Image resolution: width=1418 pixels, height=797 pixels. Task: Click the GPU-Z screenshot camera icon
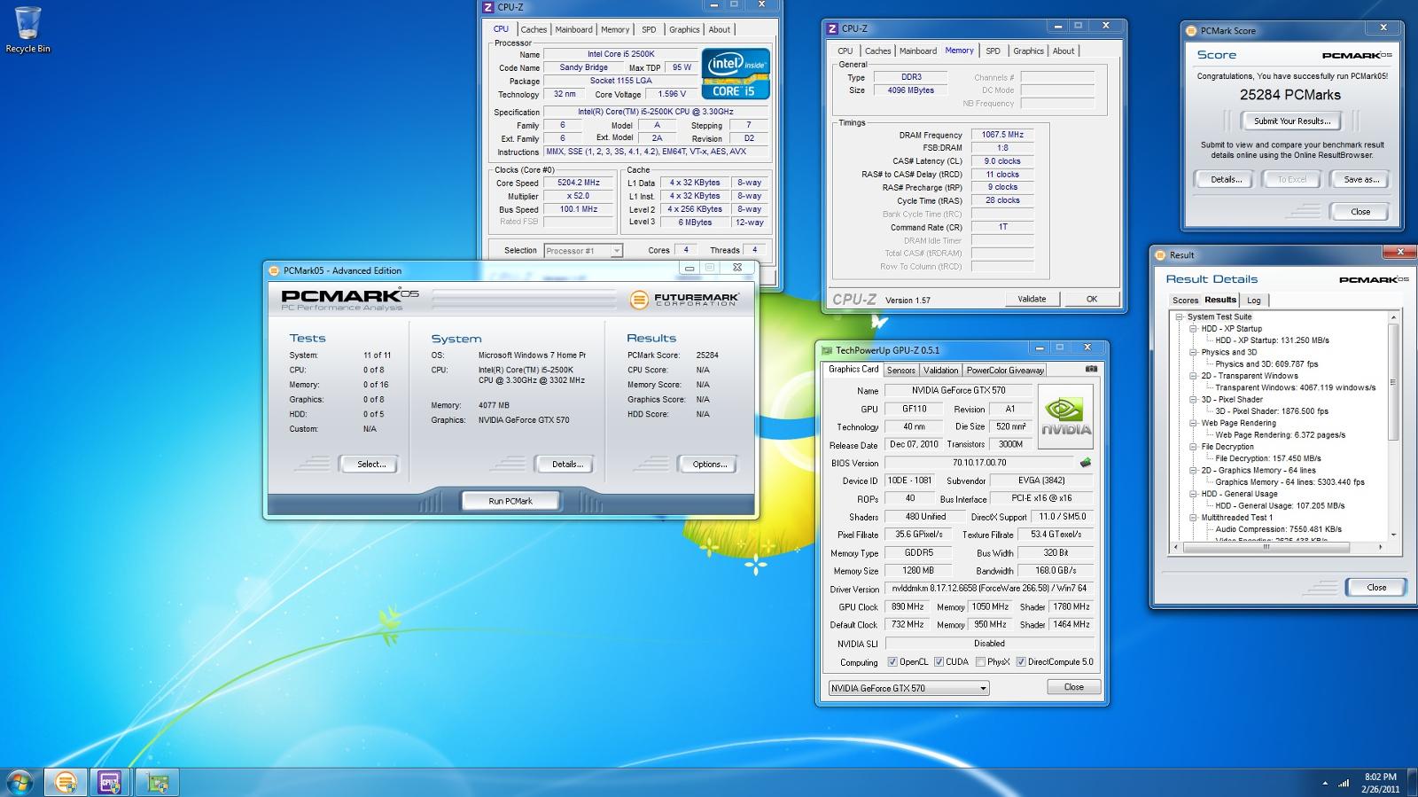(x=1091, y=369)
